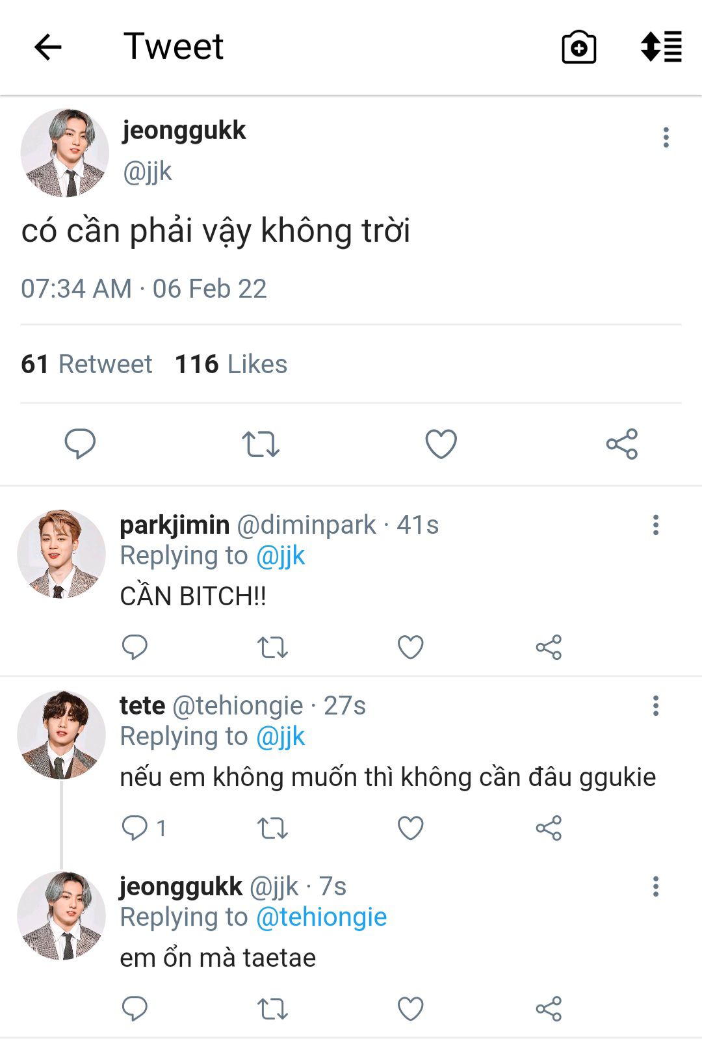The width and height of the screenshot is (702, 1048).
Task: View the 61 Retweet list
Action: point(86,364)
